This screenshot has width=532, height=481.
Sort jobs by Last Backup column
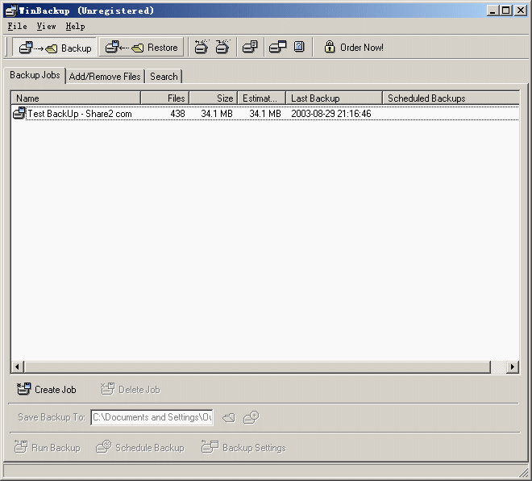(333, 98)
